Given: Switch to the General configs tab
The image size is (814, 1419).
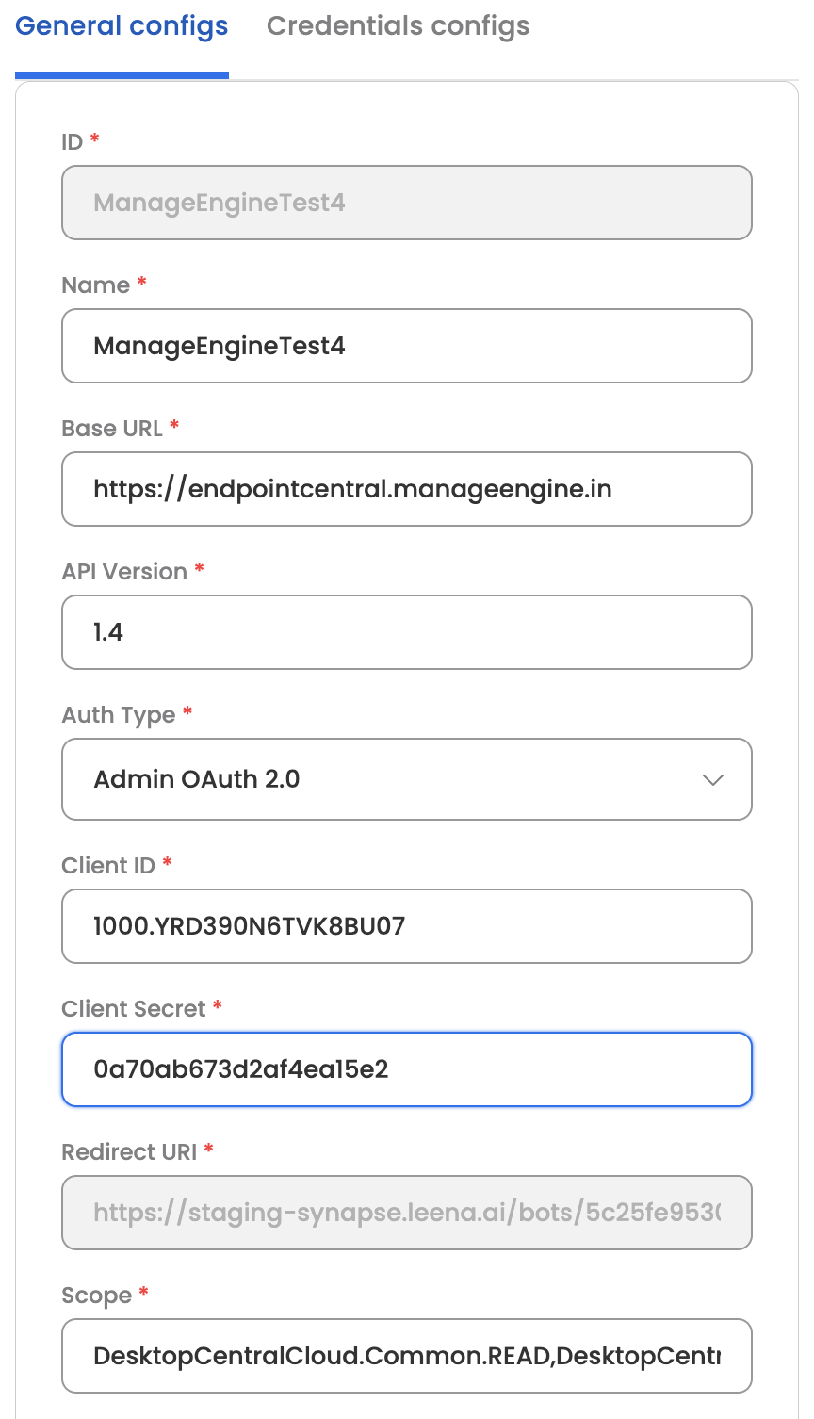Looking at the screenshot, I should [122, 26].
